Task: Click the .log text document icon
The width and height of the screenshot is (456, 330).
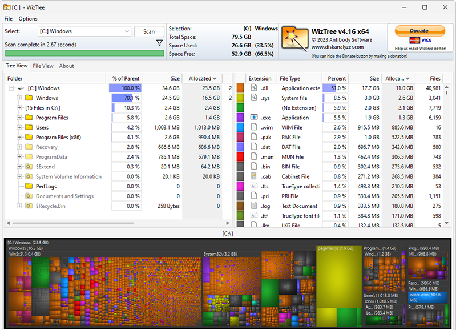Action: (254, 206)
